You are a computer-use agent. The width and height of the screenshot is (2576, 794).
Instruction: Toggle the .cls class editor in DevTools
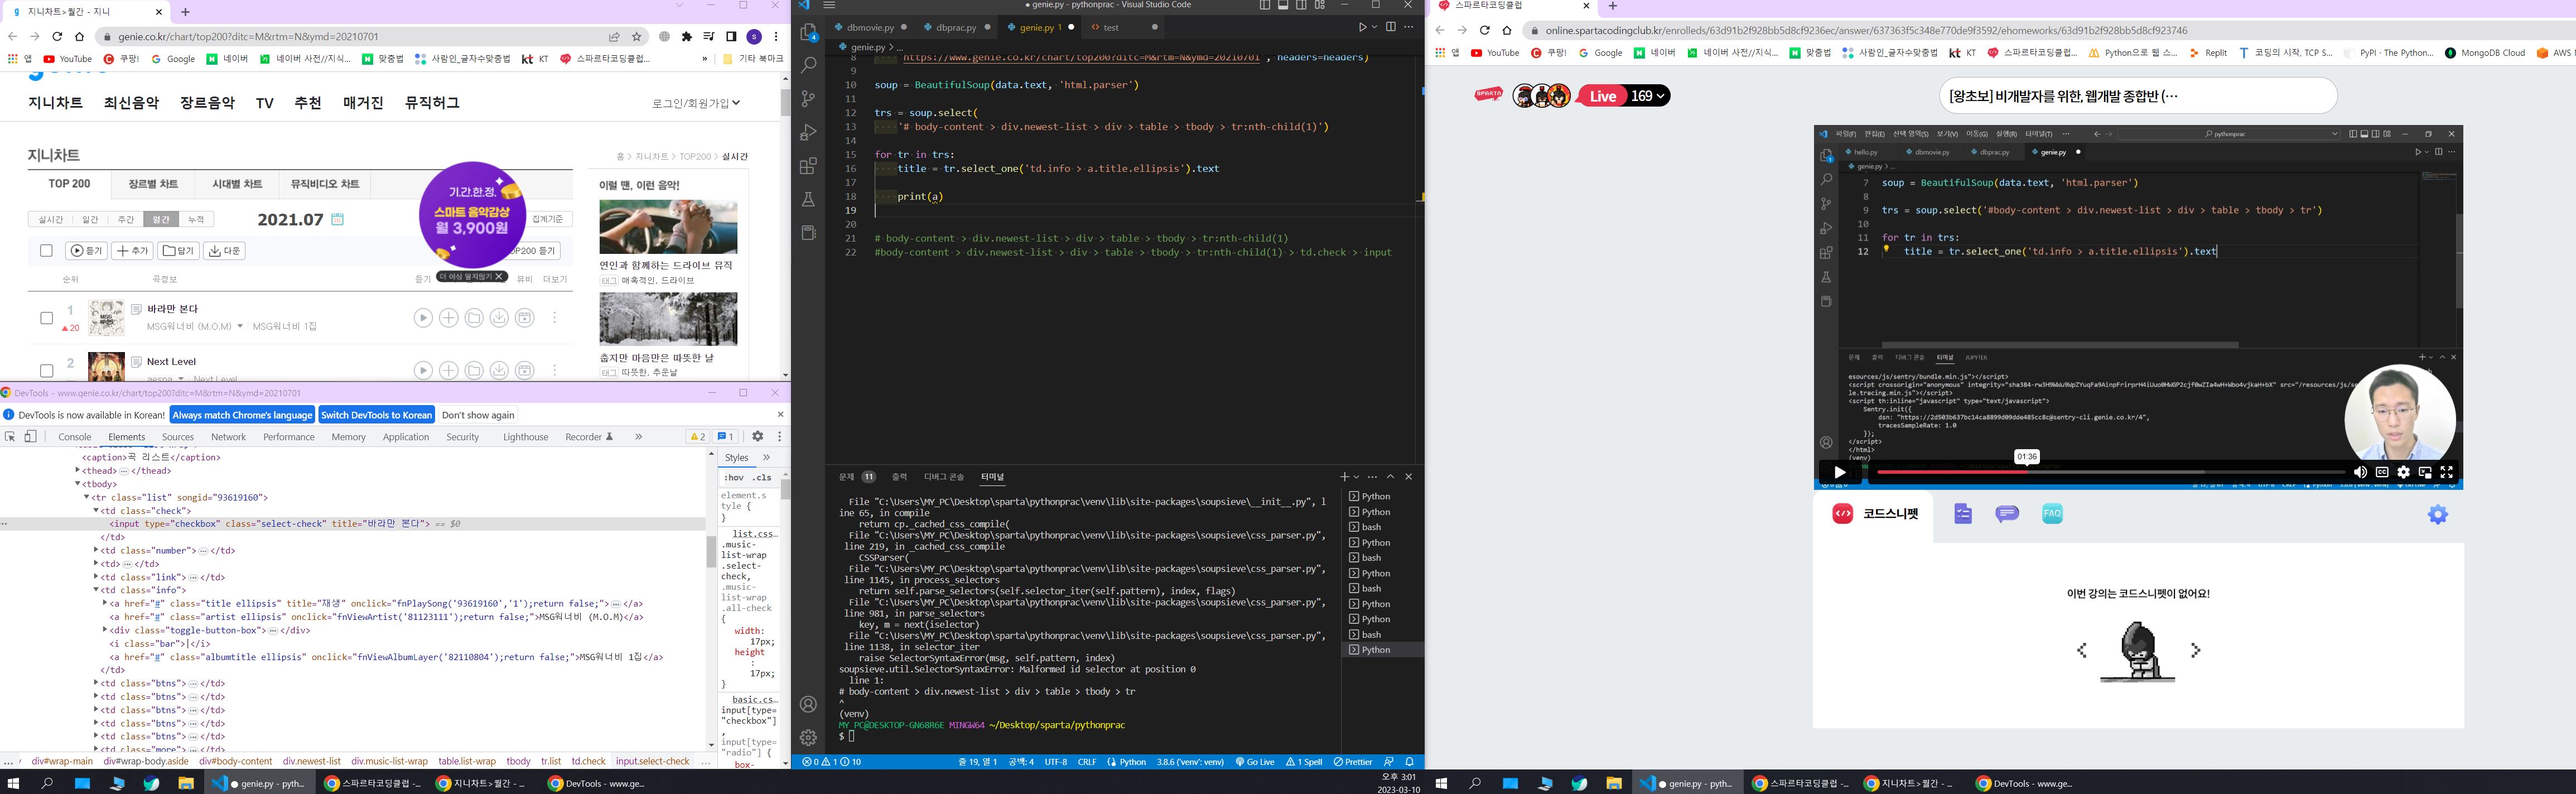coord(762,478)
